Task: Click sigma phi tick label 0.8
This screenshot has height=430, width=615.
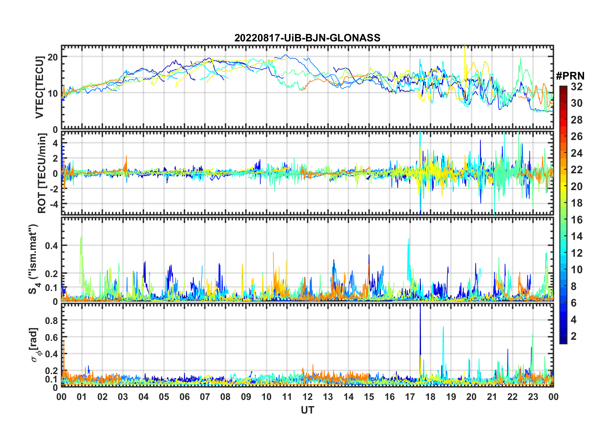Action: point(51,320)
